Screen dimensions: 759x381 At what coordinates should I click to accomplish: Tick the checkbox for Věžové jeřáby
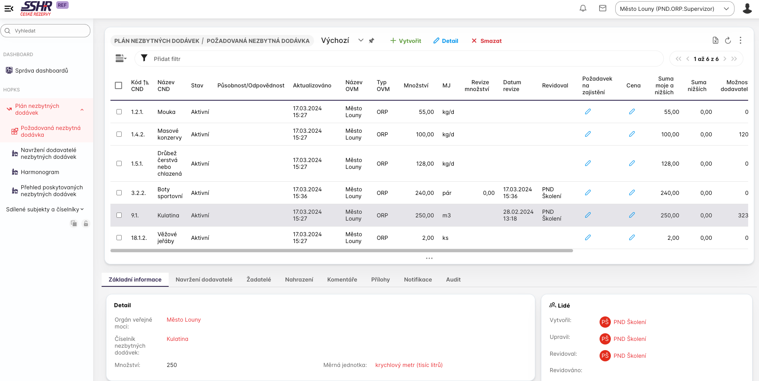coord(119,238)
